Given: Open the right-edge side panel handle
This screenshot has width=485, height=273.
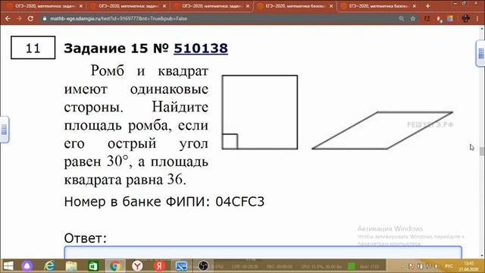Looking at the screenshot, I should pos(480,53).
